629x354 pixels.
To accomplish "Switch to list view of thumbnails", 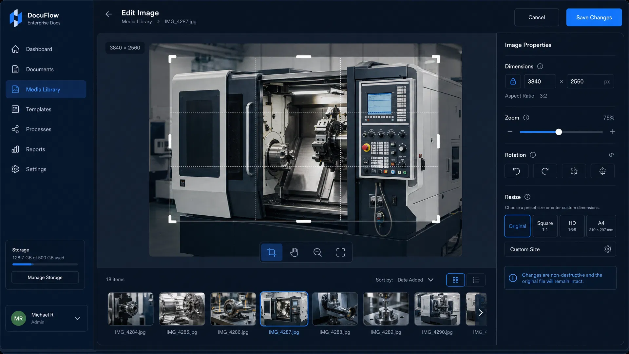I will [x=476, y=280].
